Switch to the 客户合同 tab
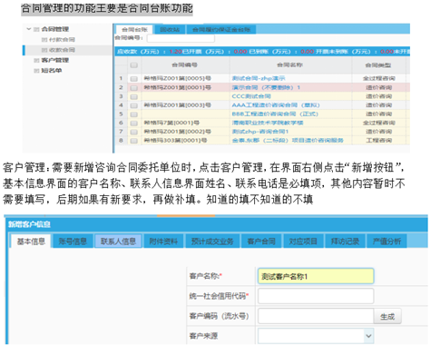440x356 pixels. point(261,242)
